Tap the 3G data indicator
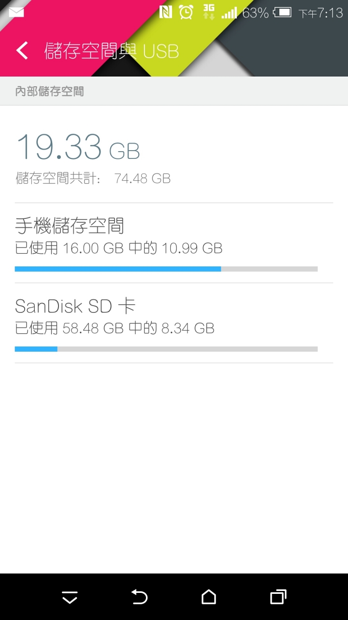 coord(209,12)
